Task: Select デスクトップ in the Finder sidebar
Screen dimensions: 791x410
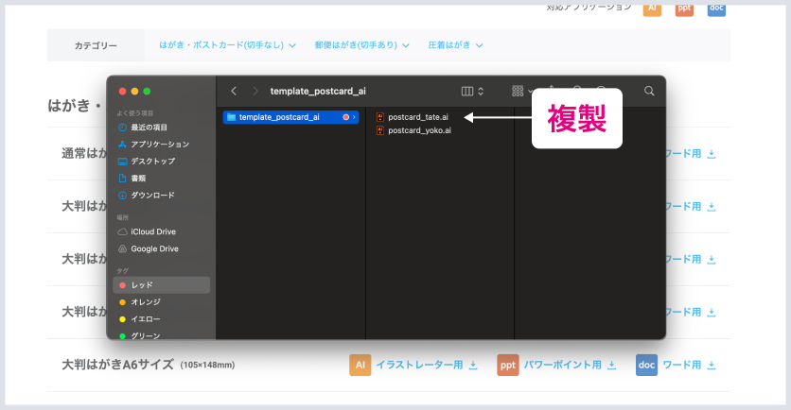Action: click(x=147, y=162)
